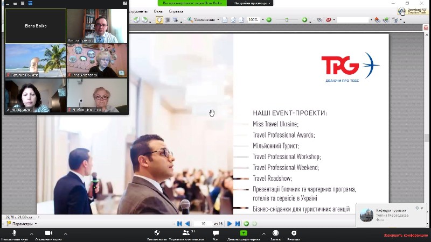Open the Справка menu
The height and width of the screenshot is (242, 431).
click(176, 11)
